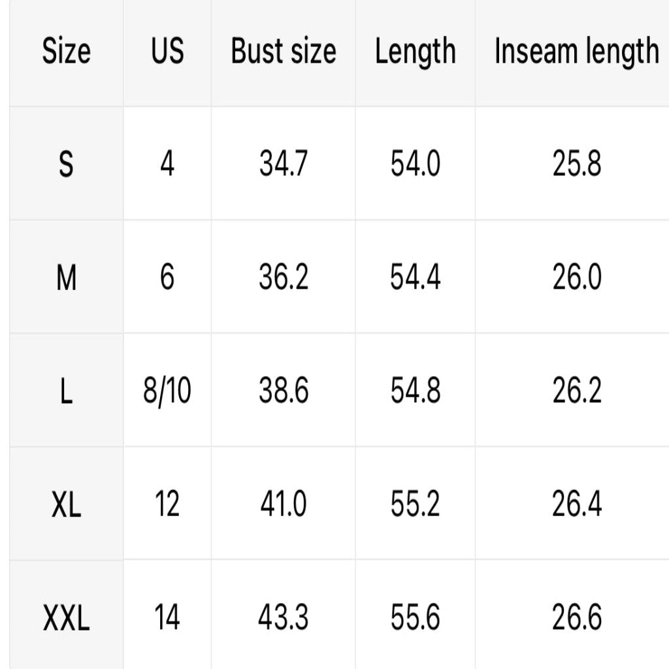Select the 54.0 length value
This screenshot has height=669, width=669.
tap(416, 164)
